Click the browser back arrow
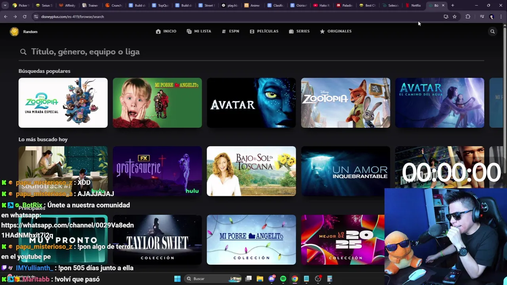The height and width of the screenshot is (285, 507). tap(6, 17)
